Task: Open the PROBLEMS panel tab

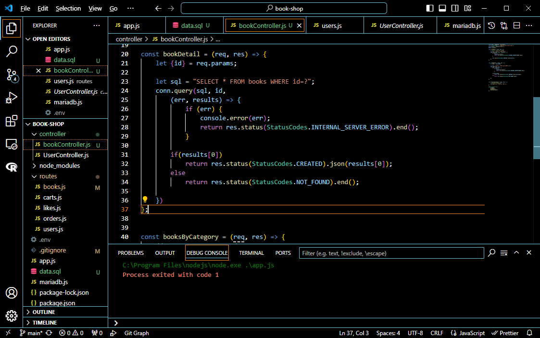Action: (x=130, y=253)
